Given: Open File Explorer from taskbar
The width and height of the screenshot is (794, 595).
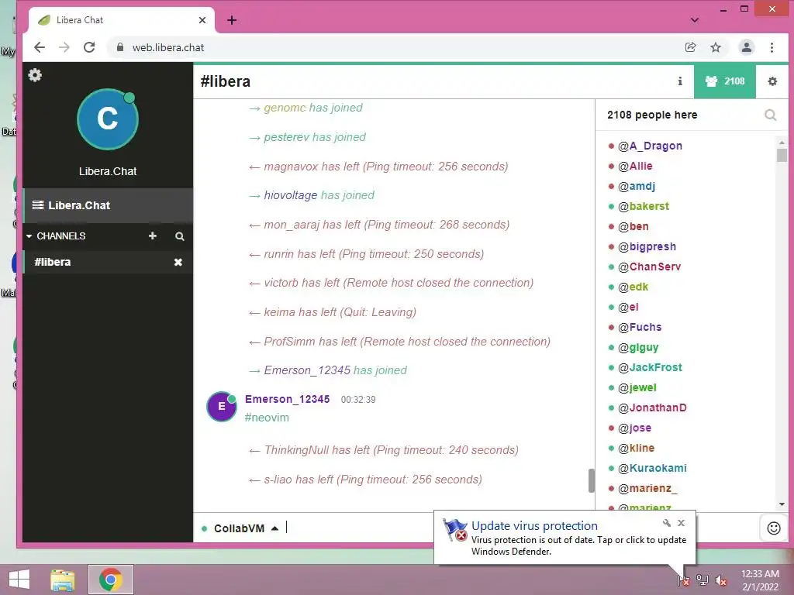Looking at the screenshot, I should coord(63,580).
